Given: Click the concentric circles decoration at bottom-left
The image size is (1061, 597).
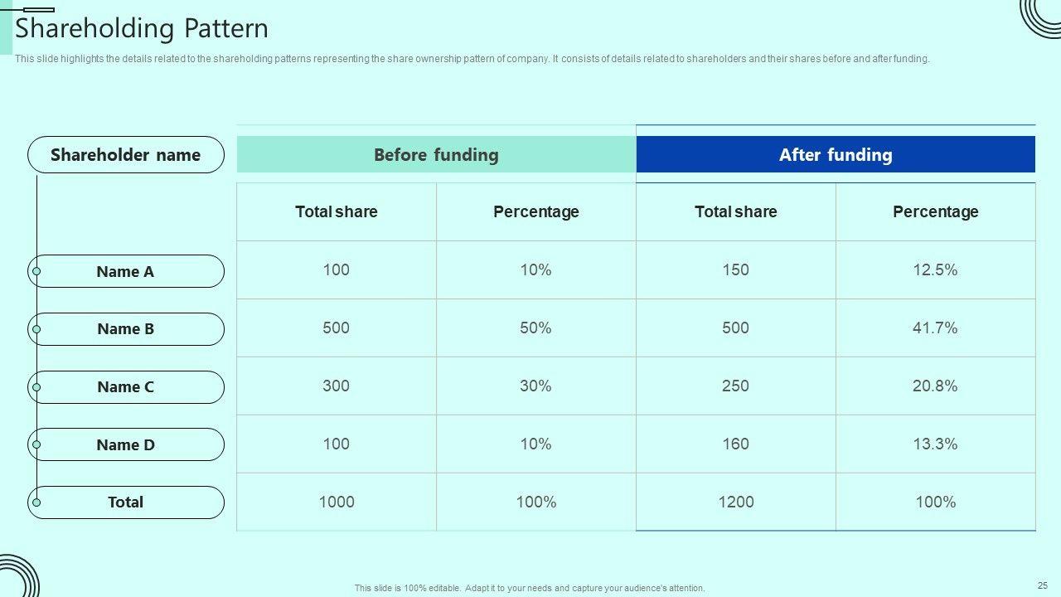Looking at the screenshot, I should tap(17, 578).
